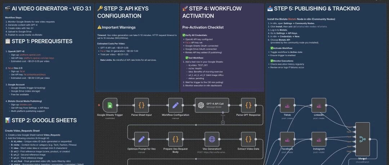Click the Veo Generation1 globe node
This screenshot has height=165, width=389.
pyautogui.click(x=212, y=139)
